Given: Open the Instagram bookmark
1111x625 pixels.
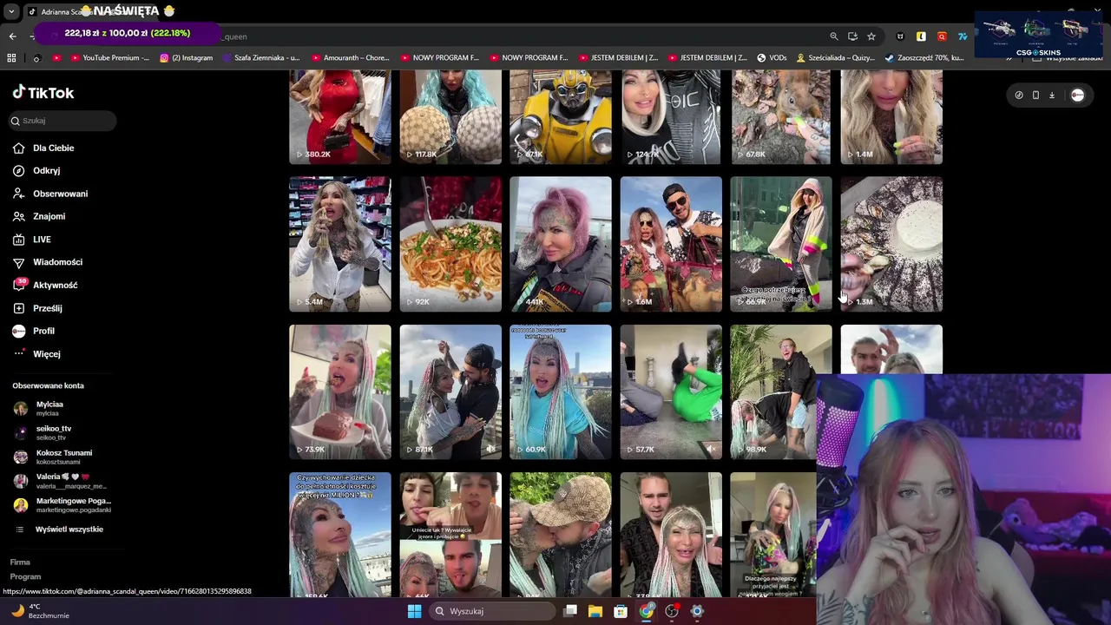Looking at the screenshot, I should point(186,58).
